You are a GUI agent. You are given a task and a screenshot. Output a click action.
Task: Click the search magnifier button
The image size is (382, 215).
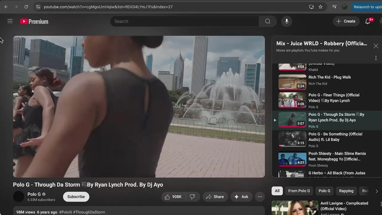[268, 21]
